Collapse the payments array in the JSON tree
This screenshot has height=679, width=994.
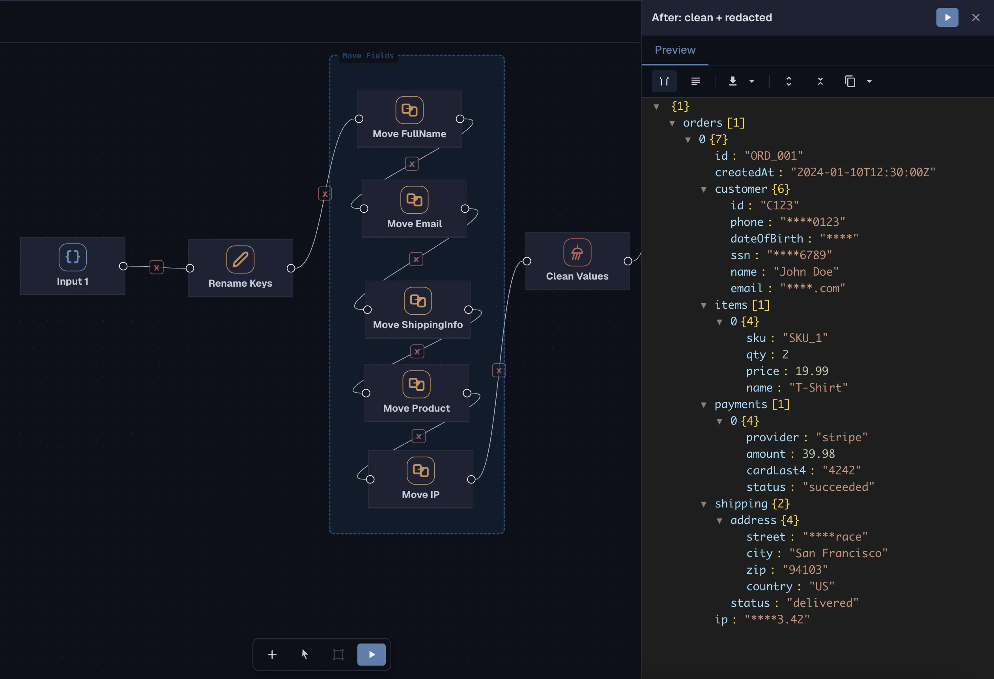click(704, 404)
